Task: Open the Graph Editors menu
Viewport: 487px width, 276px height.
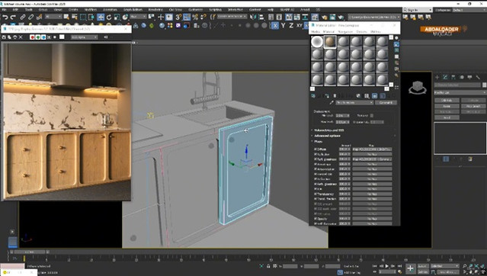Action: tap(133, 10)
